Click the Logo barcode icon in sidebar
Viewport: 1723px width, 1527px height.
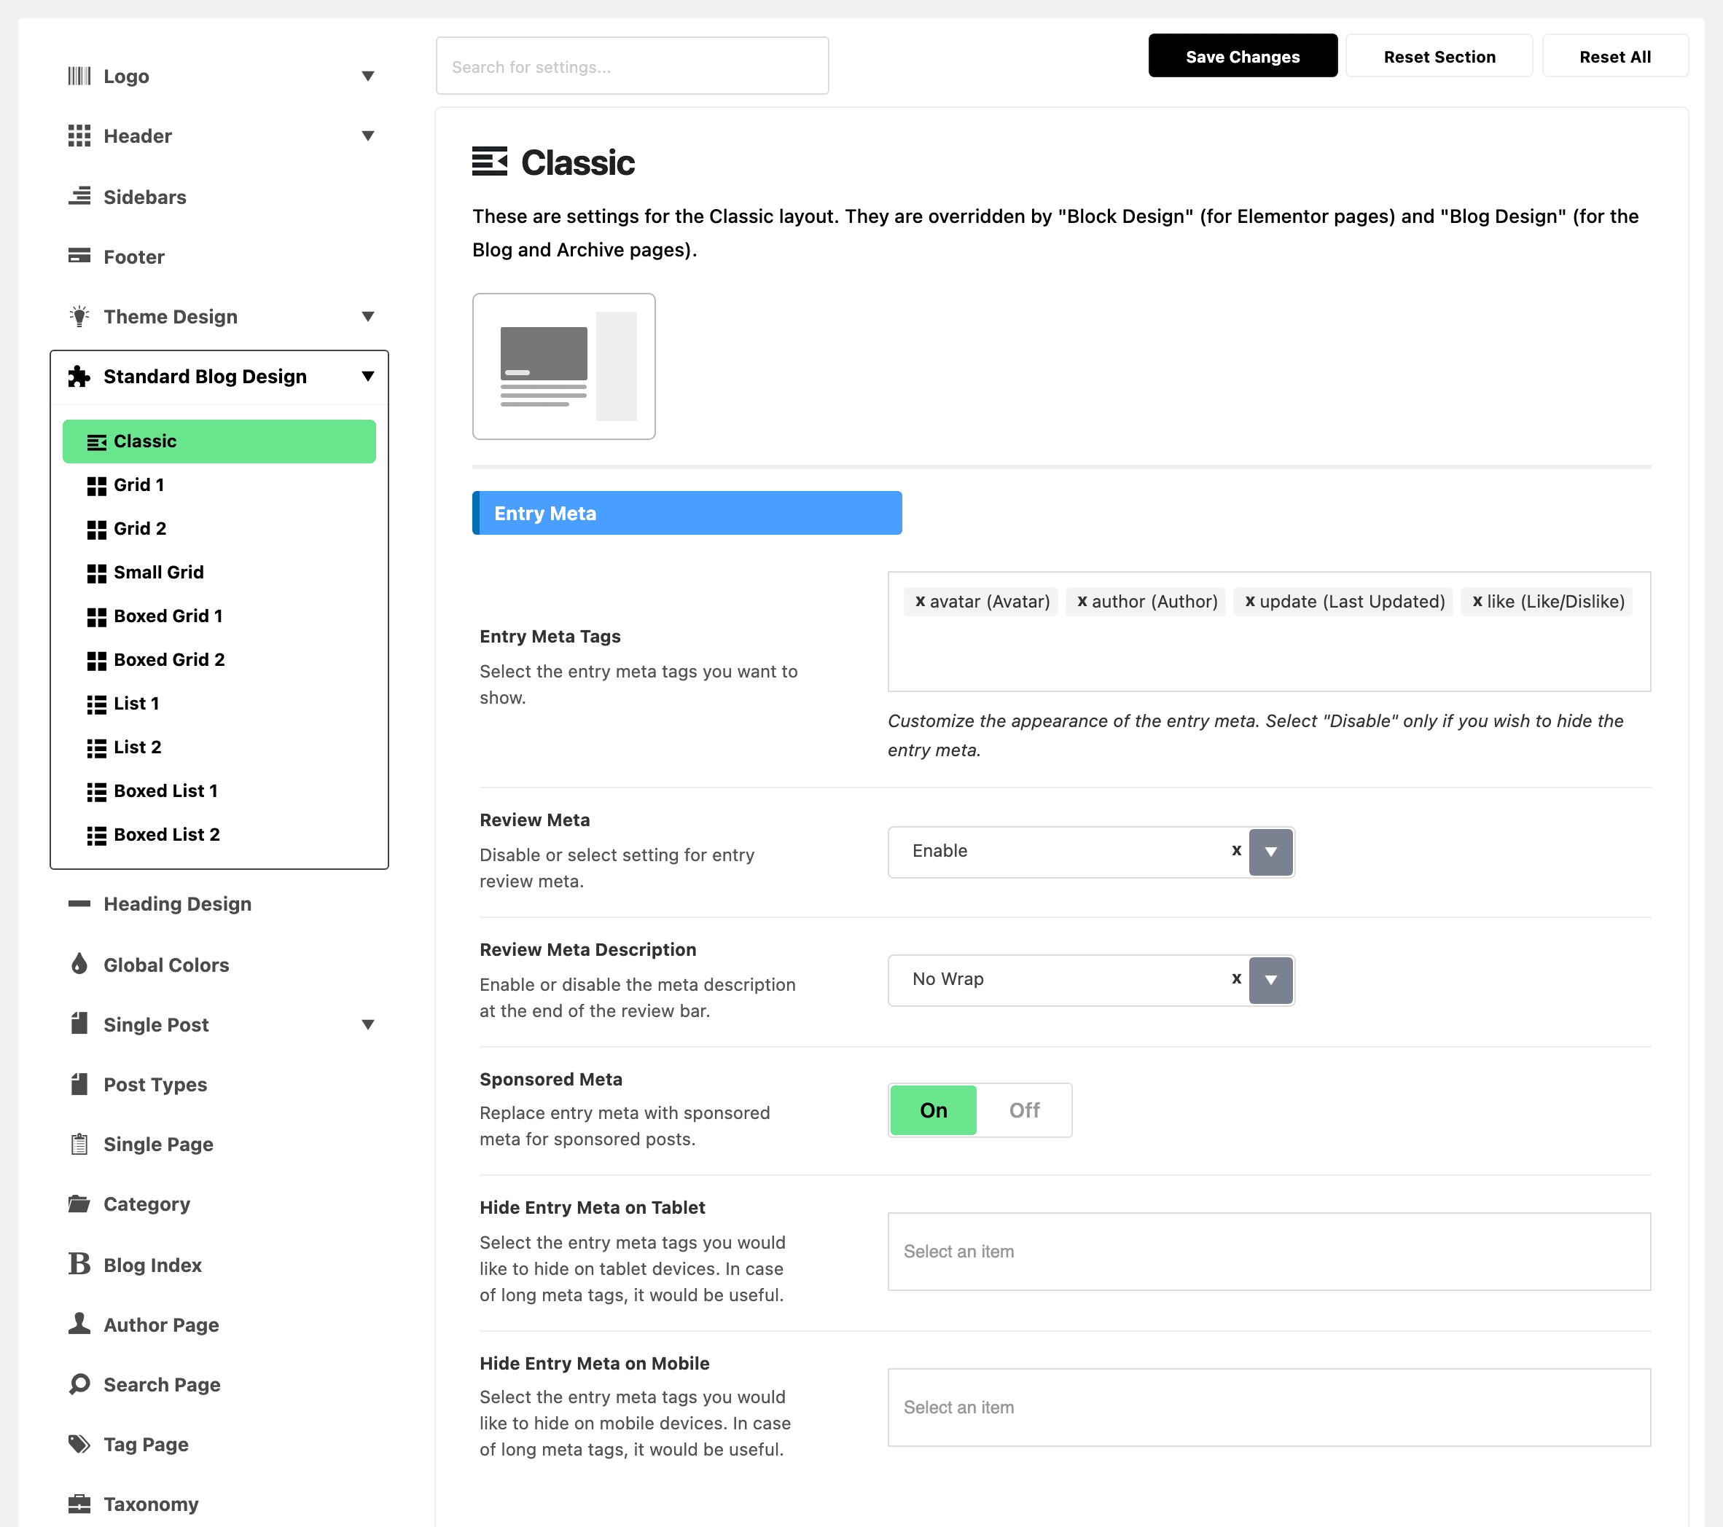(79, 76)
